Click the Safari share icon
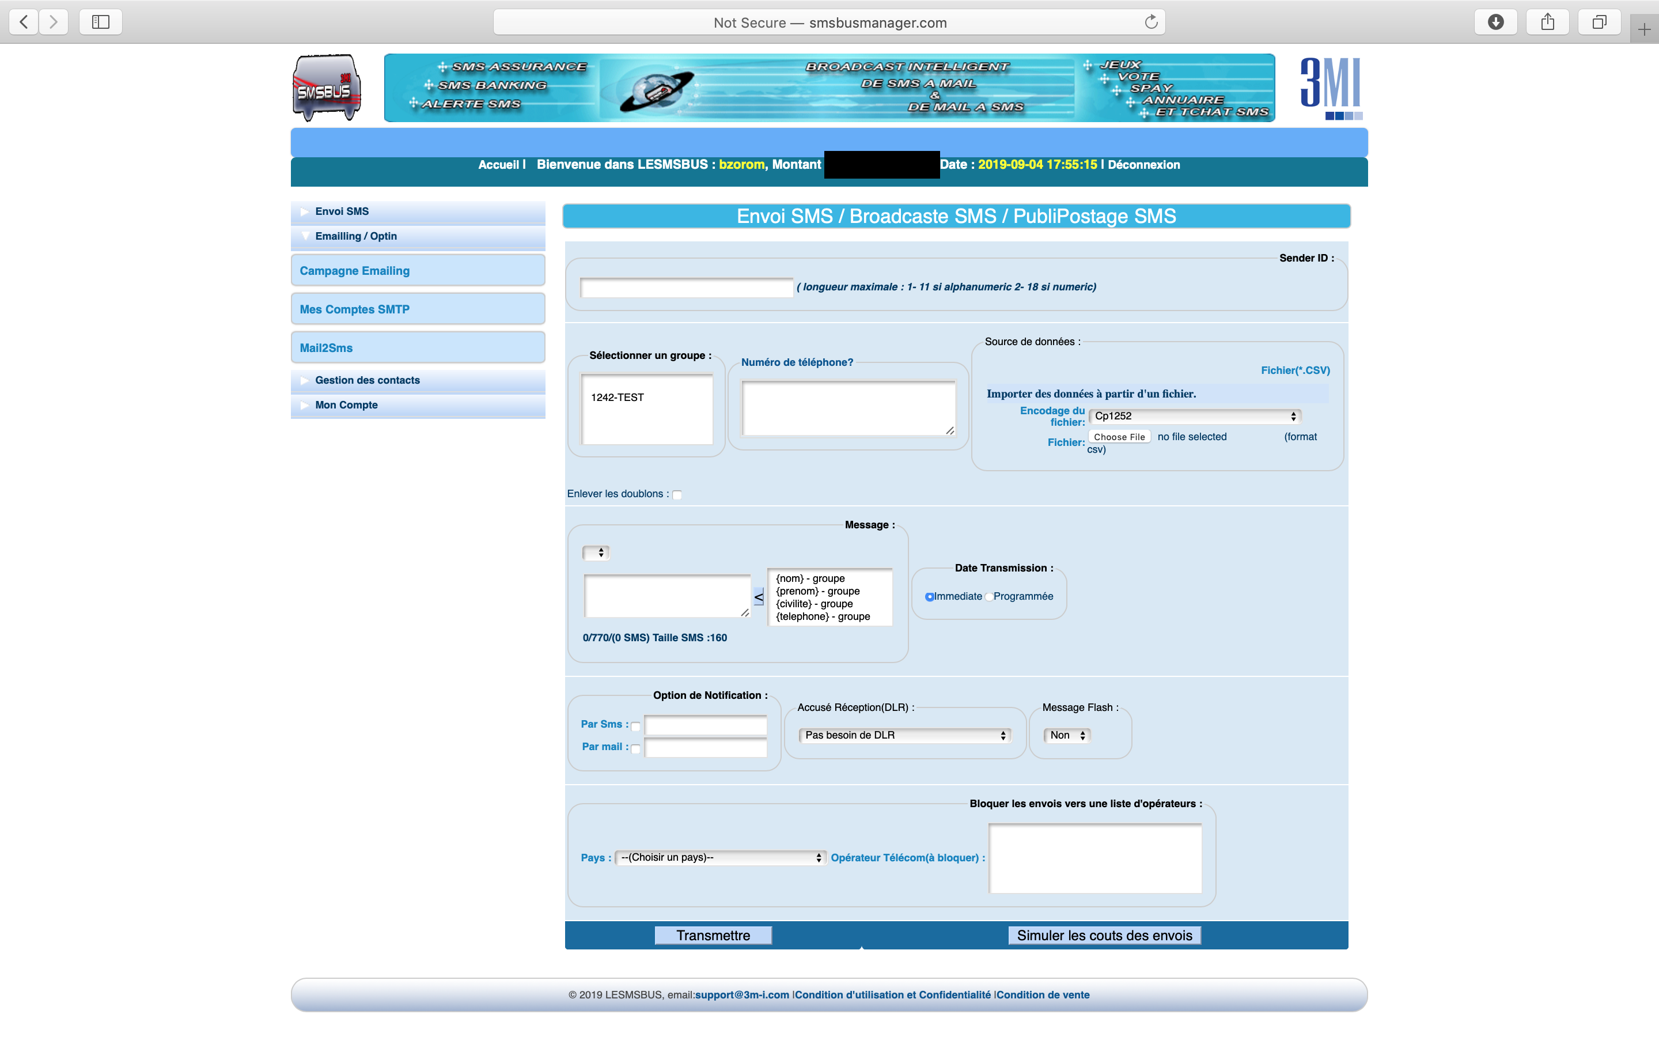1659x1037 pixels. tap(1547, 22)
